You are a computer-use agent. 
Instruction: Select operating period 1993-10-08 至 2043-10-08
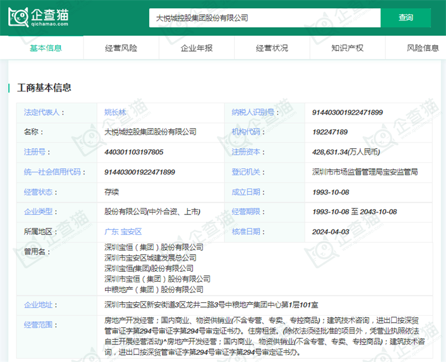pos(354,212)
